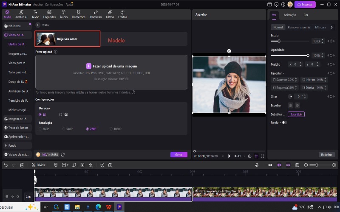This screenshot has height=212, width=340.
Task: Expand the Recortar section
Action: [278, 73]
